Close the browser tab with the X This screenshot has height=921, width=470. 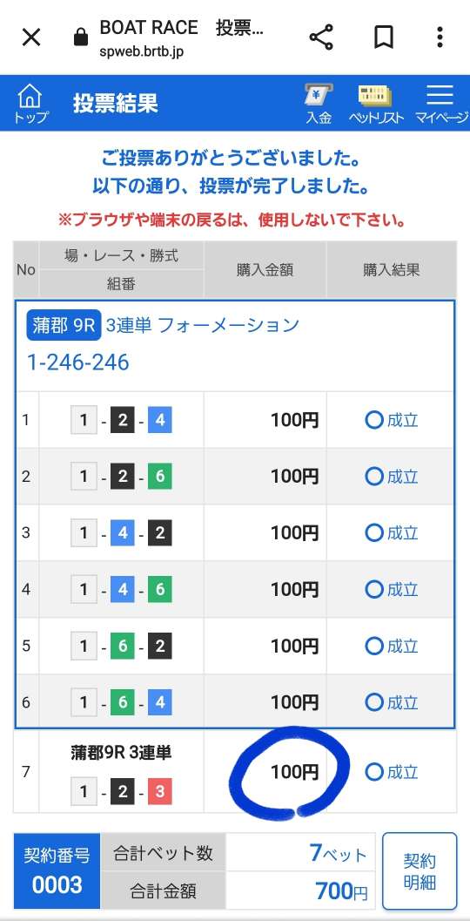pos(31,37)
